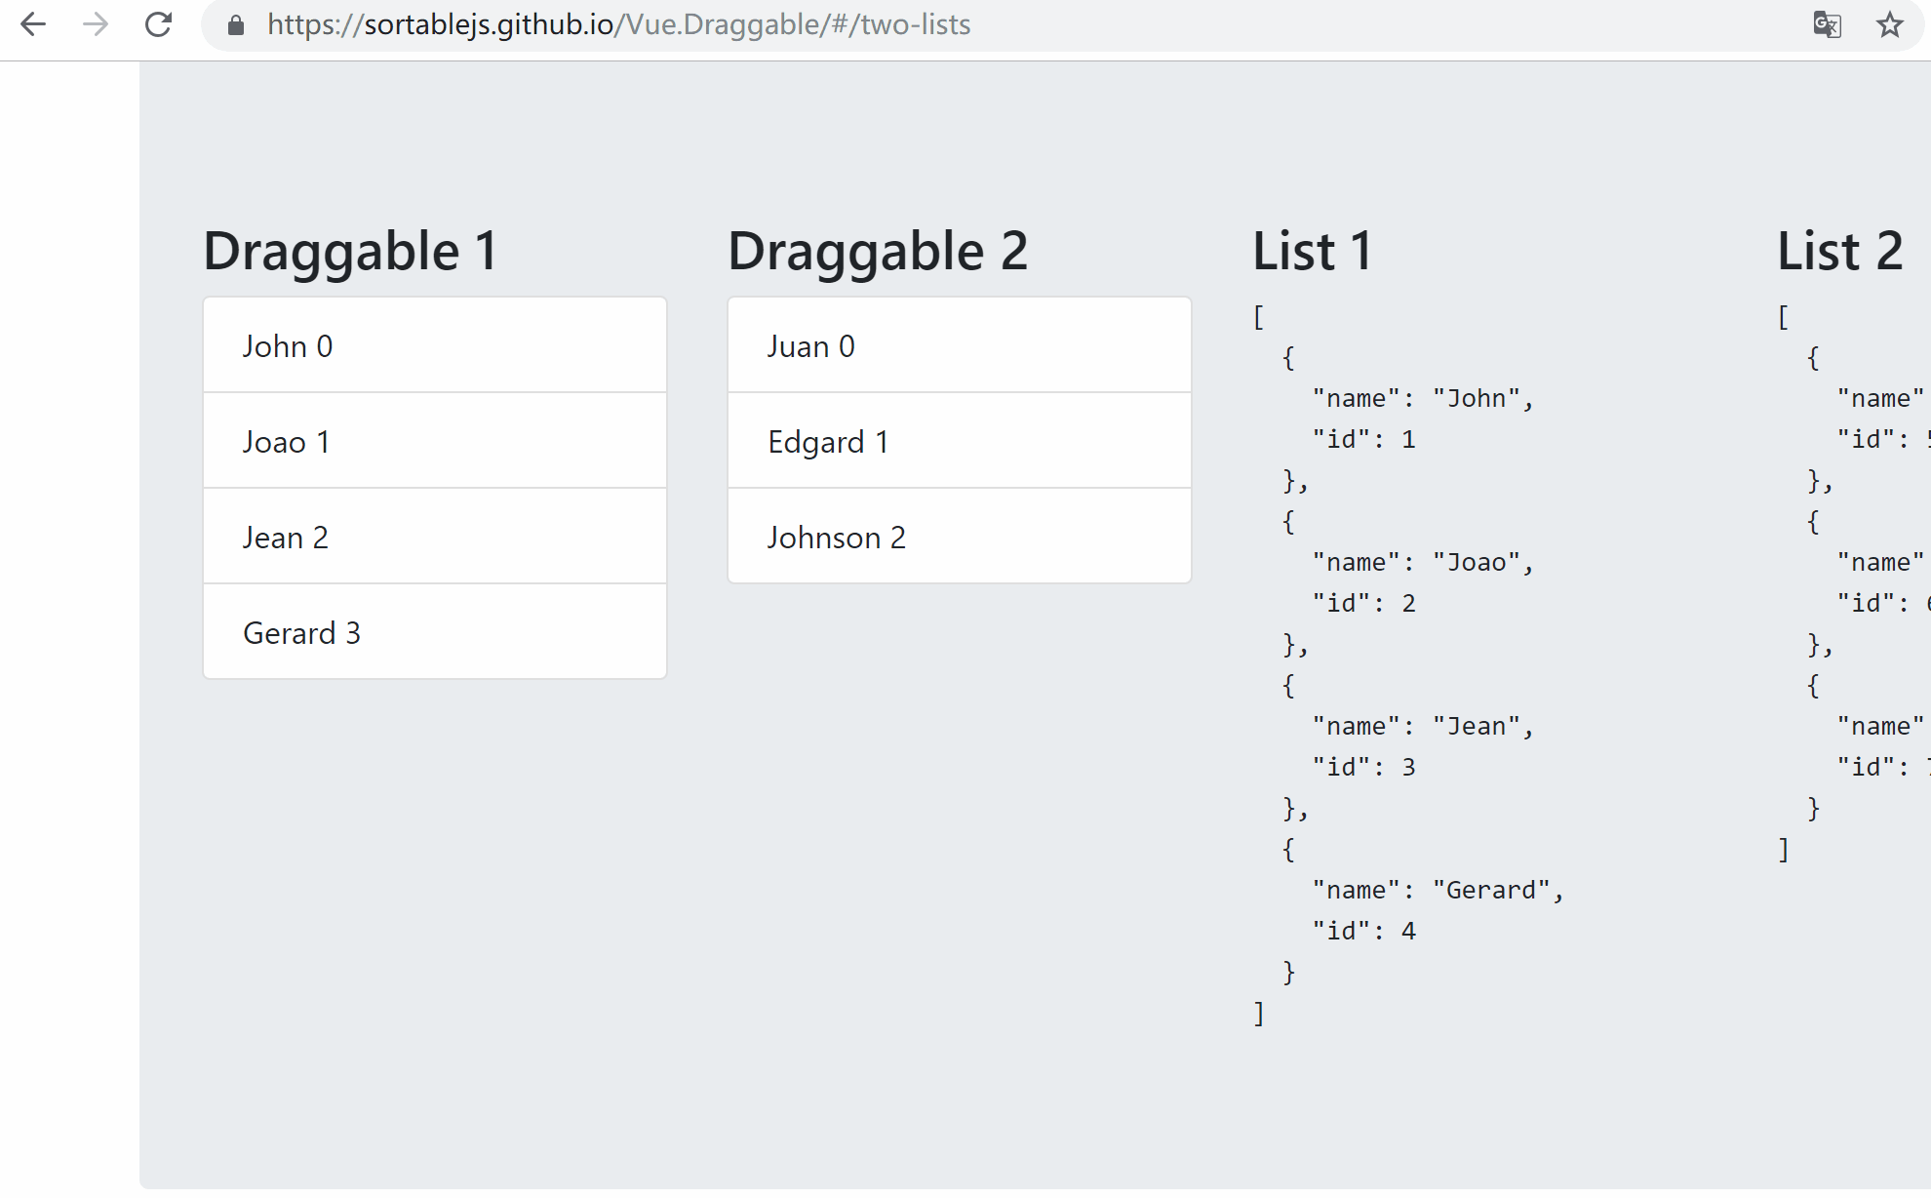Select the "Gerard 3" list item
Viewport: 1931px width, 1198px height.
[434, 632]
